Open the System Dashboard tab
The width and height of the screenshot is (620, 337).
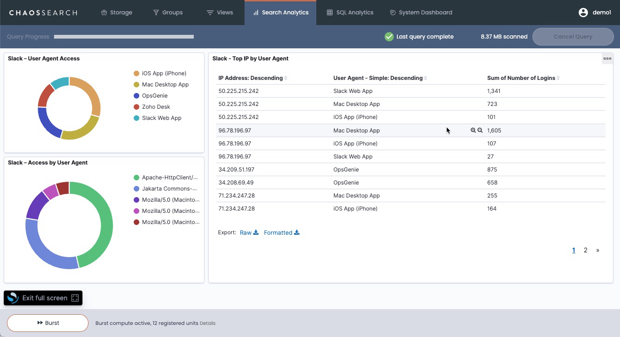tap(421, 13)
